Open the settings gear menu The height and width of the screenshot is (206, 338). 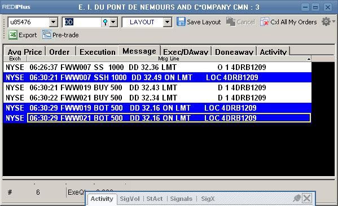[326, 21]
